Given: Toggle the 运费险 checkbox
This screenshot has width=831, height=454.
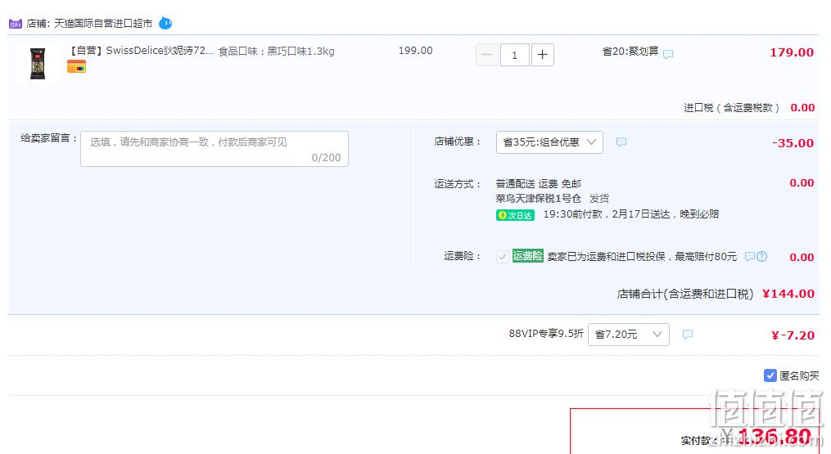Looking at the screenshot, I should click(x=503, y=257).
